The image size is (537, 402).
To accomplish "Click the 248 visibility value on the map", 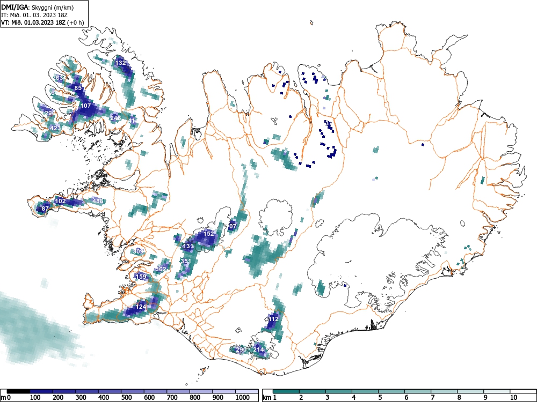I will tap(116, 118).
